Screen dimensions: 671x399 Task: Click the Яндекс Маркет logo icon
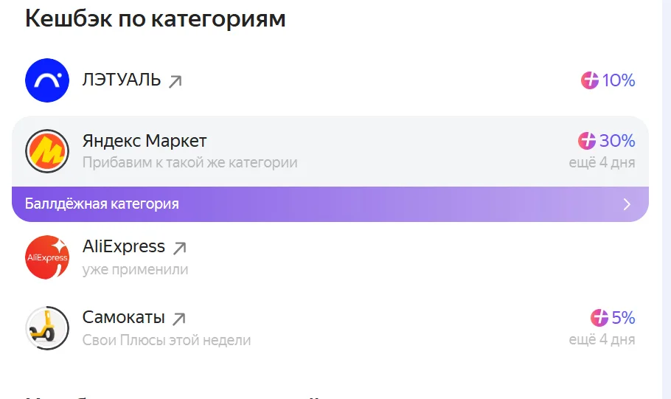click(x=47, y=151)
